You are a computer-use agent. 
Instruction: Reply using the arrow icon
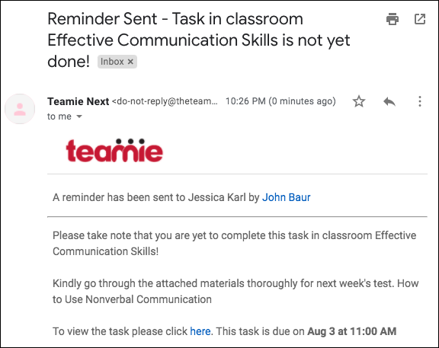tap(389, 101)
